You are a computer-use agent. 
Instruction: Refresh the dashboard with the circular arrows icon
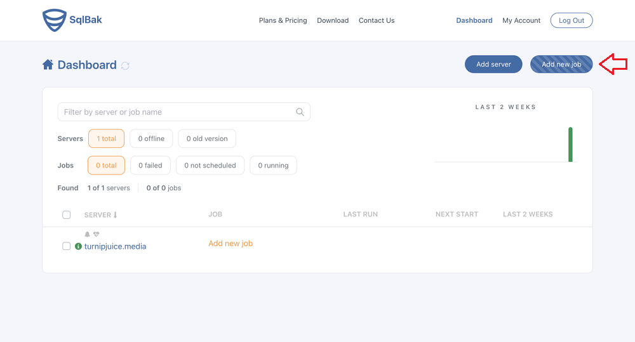tap(125, 65)
